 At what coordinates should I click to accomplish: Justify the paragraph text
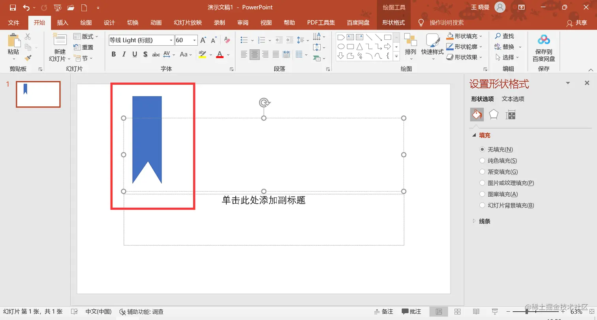[276, 54]
